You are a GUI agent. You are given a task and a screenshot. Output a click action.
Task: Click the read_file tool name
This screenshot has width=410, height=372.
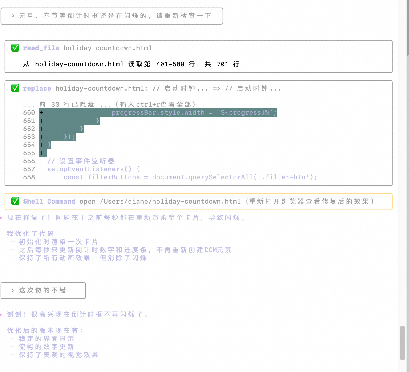[41, 48]
